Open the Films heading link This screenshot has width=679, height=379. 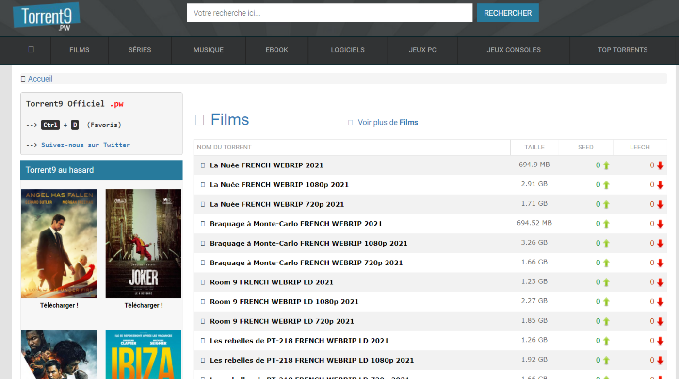(x=230, y=120)
